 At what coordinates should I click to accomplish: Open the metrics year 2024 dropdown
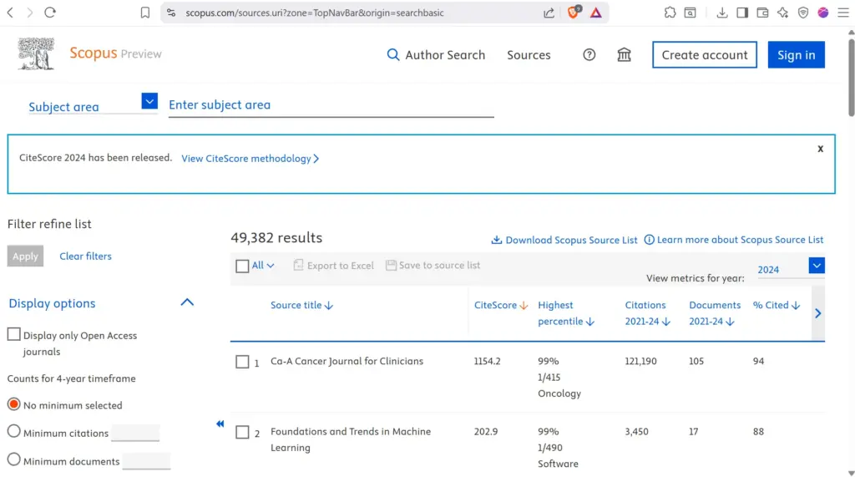click(x=817, y=266)
